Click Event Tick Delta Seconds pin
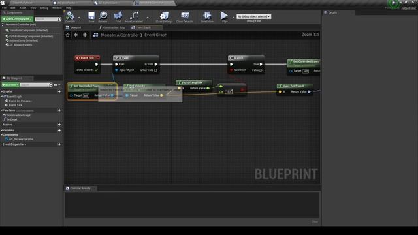The width and height of the screenshot is (418, 235). point(96,70)
